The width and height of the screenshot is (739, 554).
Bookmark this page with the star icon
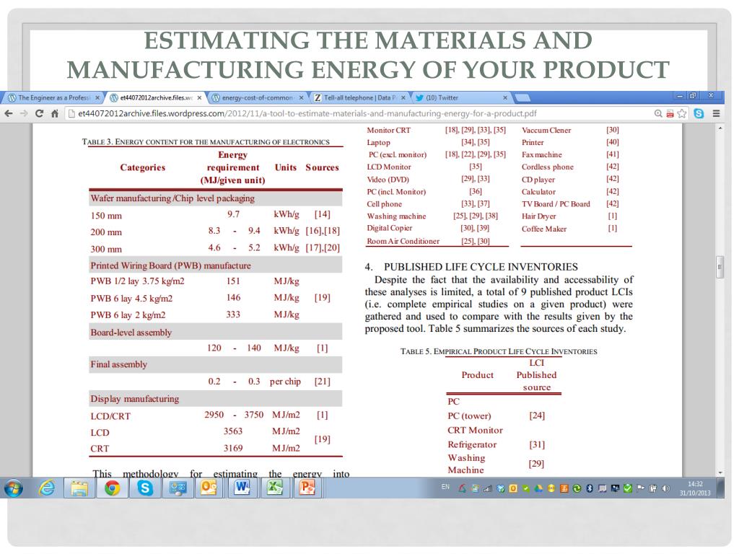[x=681, y=113]
